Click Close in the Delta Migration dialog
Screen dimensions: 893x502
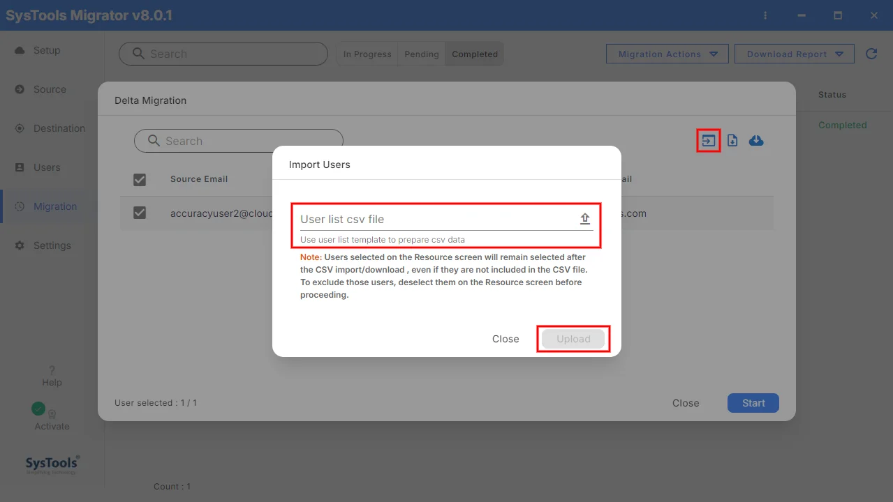(x=686, y=403)
